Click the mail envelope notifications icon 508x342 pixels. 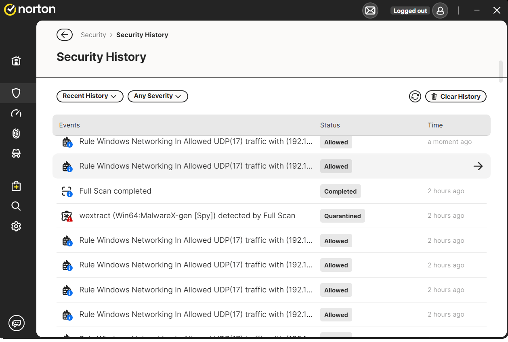pyautogui.click(x=370, y=11)
